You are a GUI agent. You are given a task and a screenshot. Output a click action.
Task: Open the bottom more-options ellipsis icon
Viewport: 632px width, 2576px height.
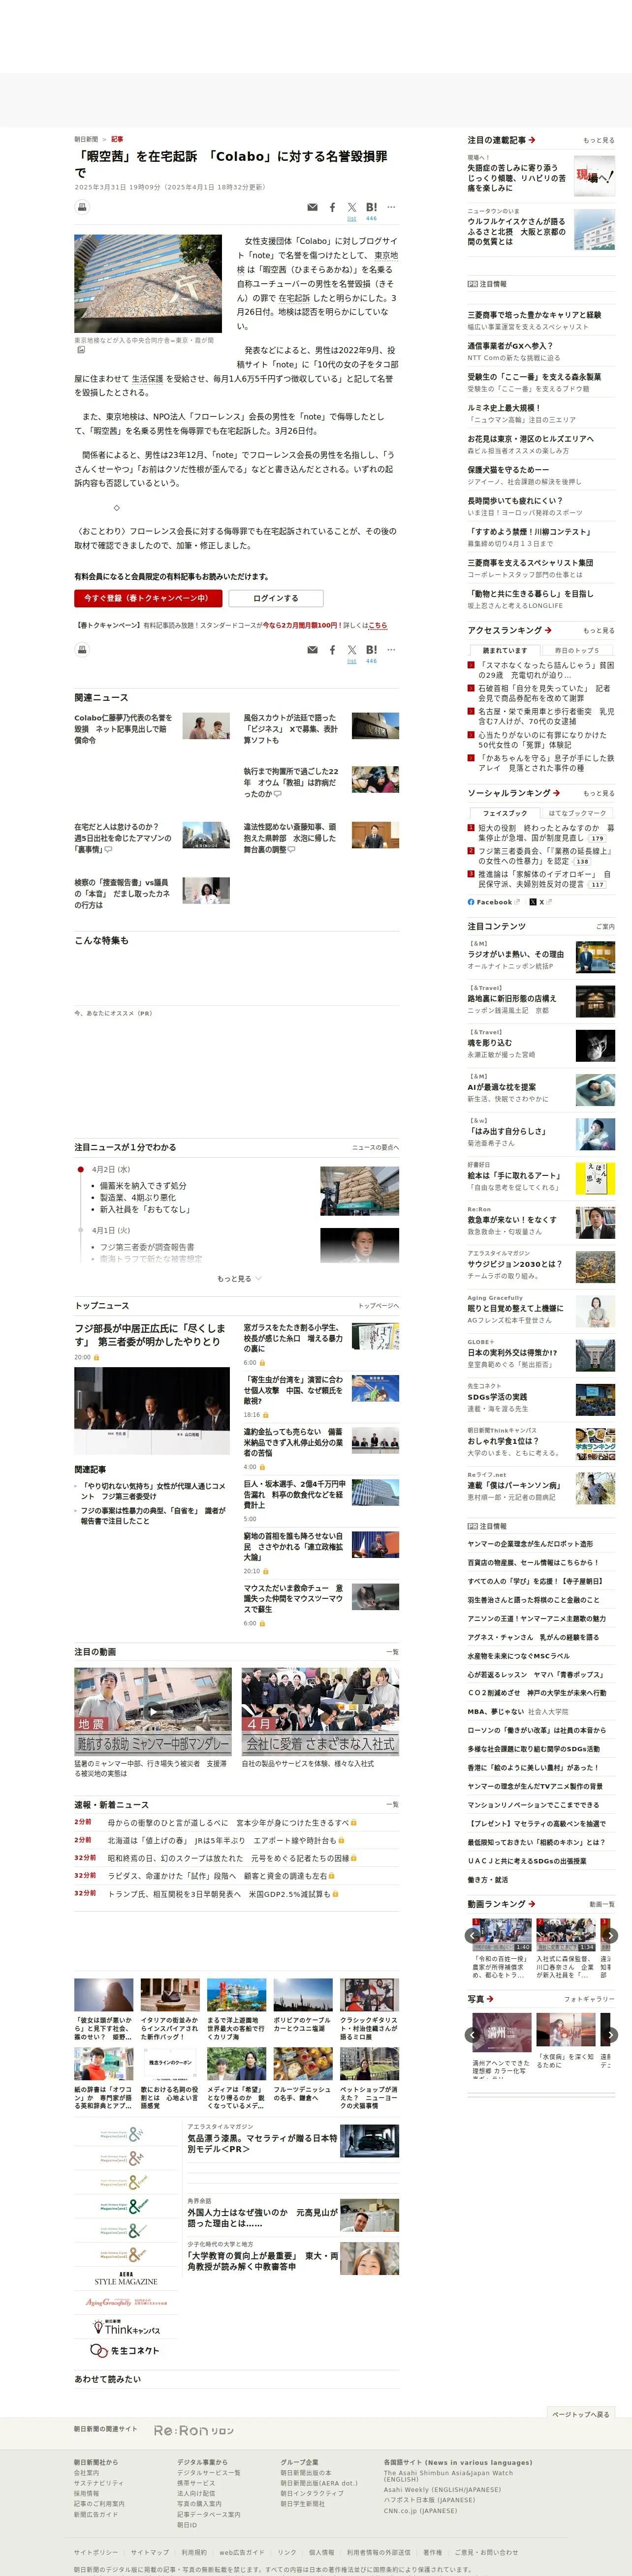coord(392,649)
